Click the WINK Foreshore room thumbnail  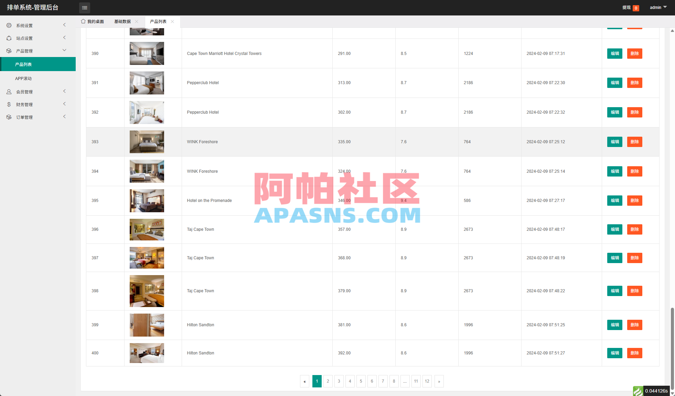[147, 142]
